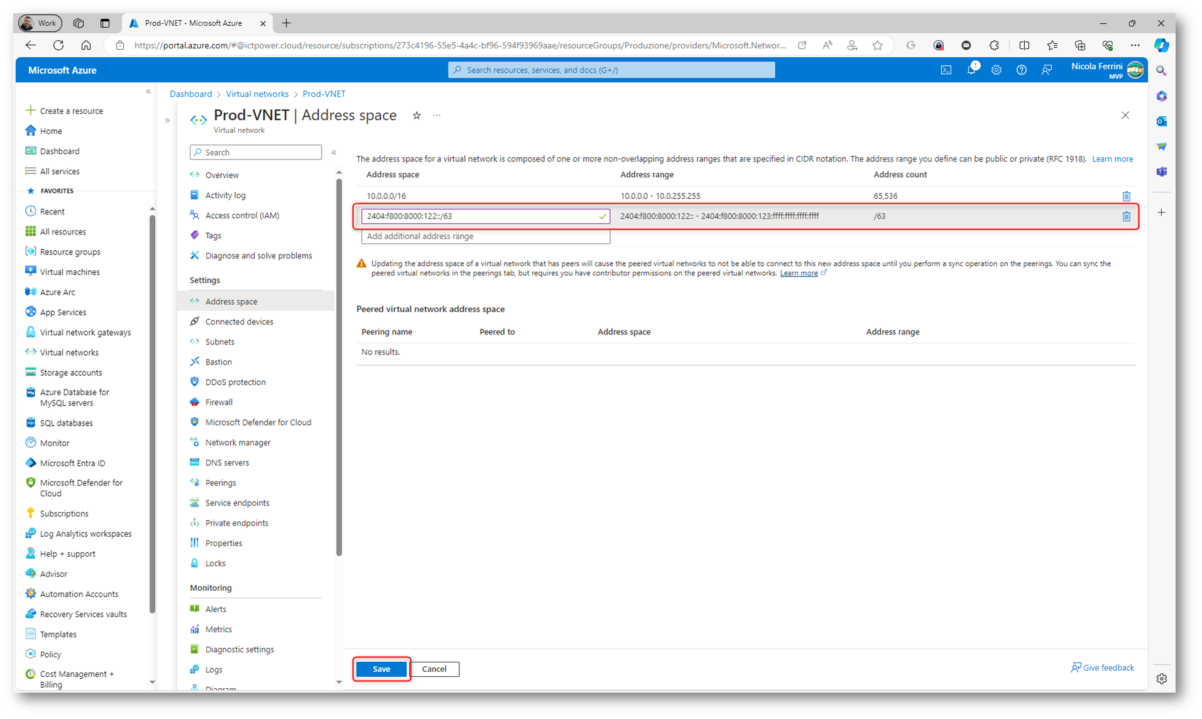Open Bastion menu item
The image size is (1202, 719).
pyautogui.click(x=218, y=362)
